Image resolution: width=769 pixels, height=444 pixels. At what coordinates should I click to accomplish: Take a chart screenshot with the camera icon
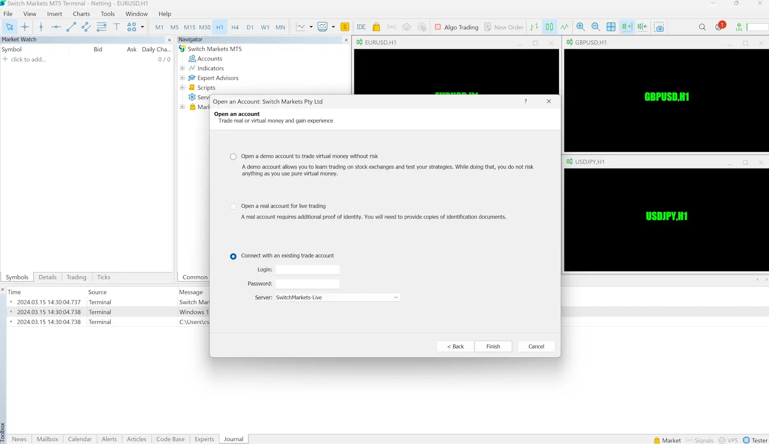[659, 27]
